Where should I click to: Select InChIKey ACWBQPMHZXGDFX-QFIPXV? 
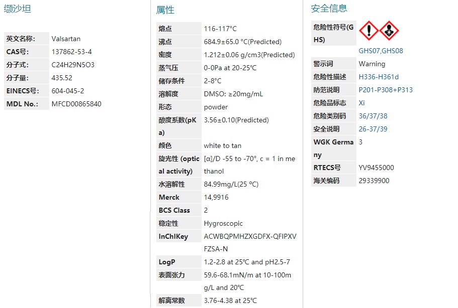[250, 236]
